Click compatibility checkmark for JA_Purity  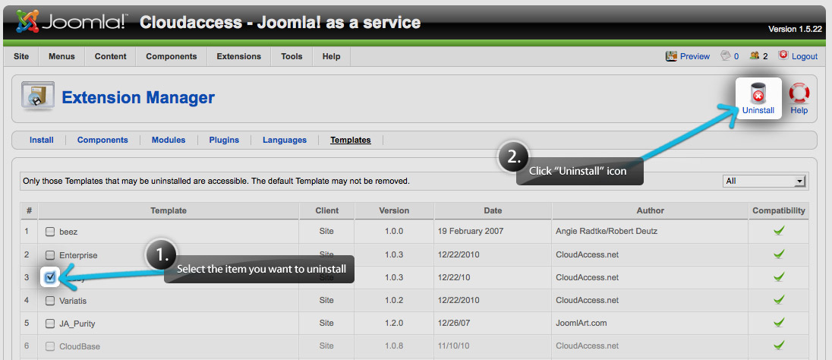pos(779,323)
